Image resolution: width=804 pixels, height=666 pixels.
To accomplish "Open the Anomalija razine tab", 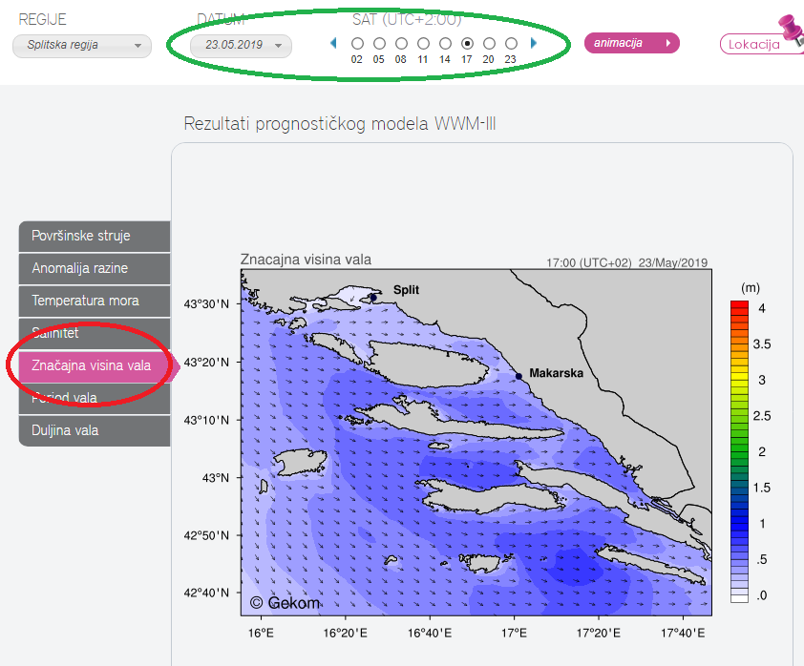I will [x=94, y=268].
